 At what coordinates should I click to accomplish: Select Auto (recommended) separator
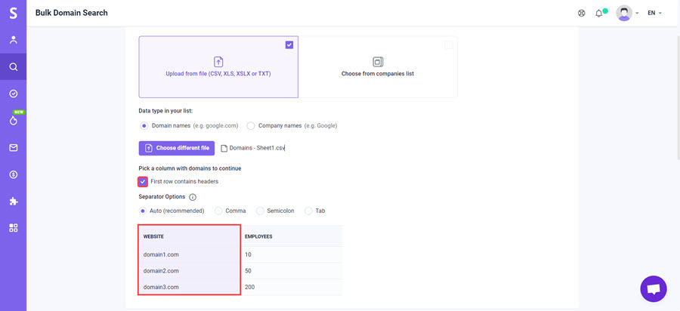[x=142, y=211]
